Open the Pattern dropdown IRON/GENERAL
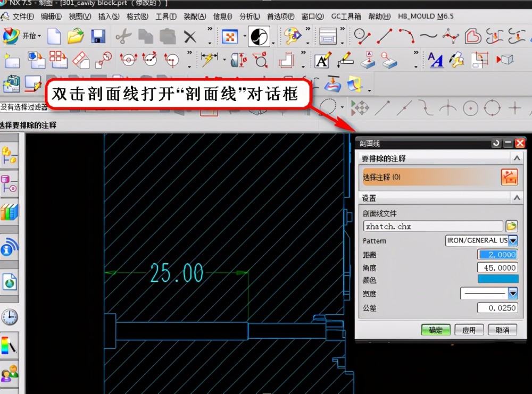Screen dimensions: 532x394 (481, 240)
